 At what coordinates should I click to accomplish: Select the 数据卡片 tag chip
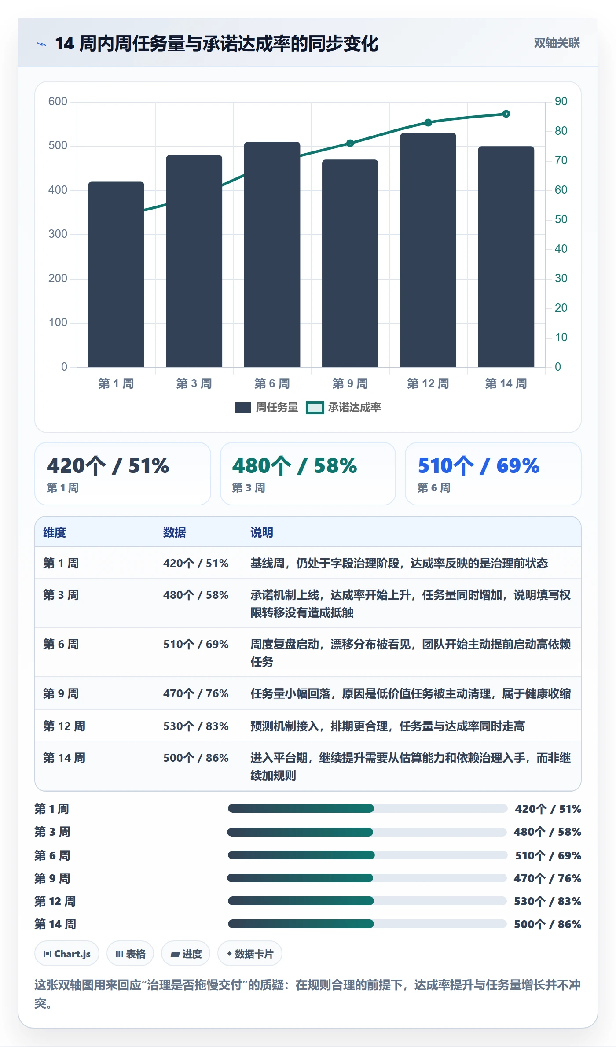click(x=250, y=954)
